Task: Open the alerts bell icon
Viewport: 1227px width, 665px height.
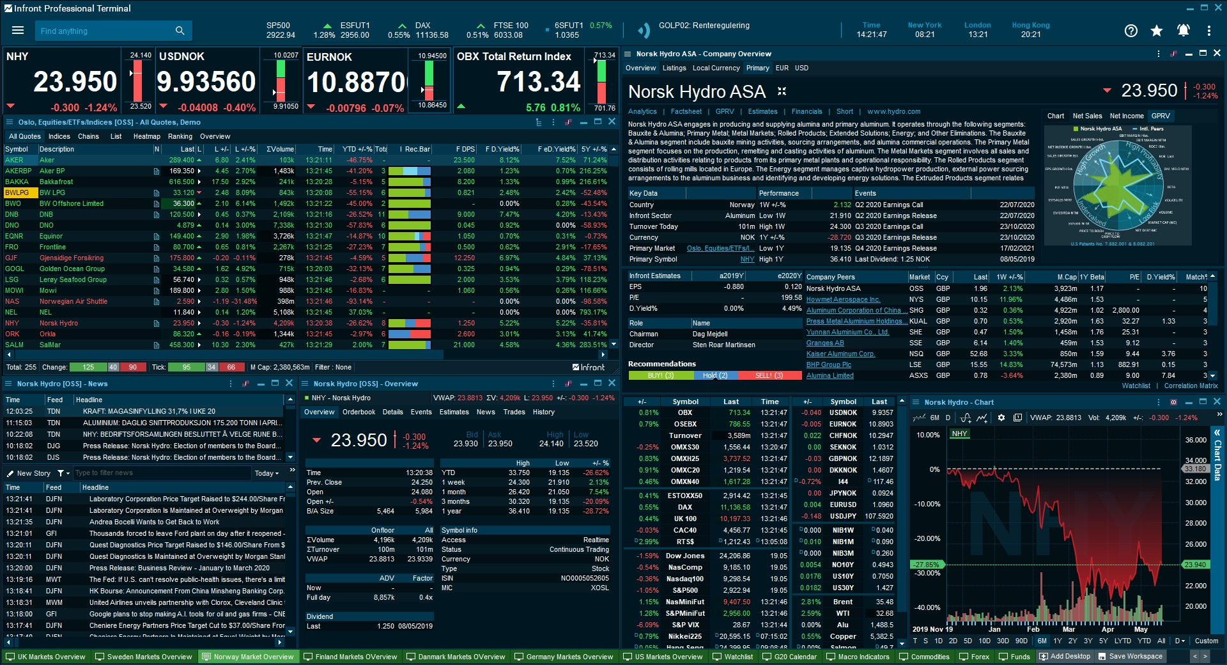Action: click(x=1184, y=31)
